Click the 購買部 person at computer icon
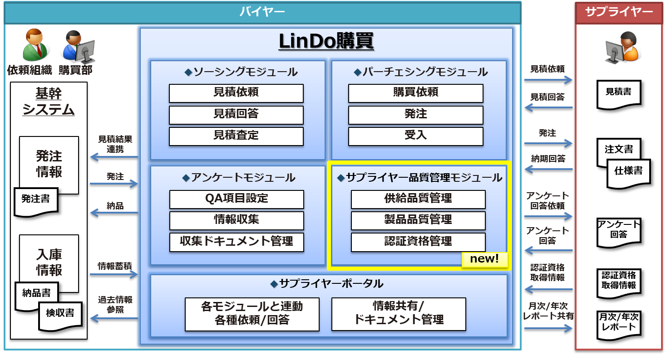 (x=79, y=47)
